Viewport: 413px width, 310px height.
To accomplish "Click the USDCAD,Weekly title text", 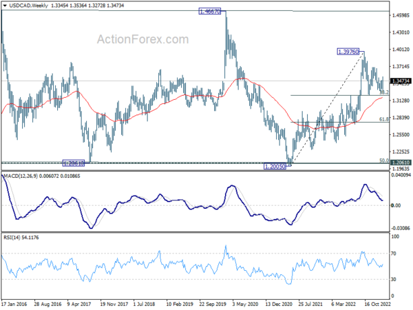I will 29,6.
